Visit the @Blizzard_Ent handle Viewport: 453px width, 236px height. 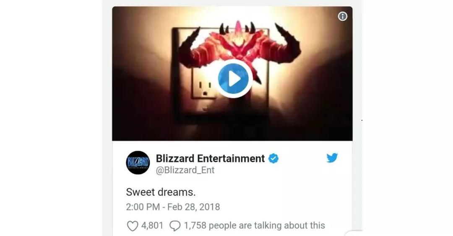[185, 170]
